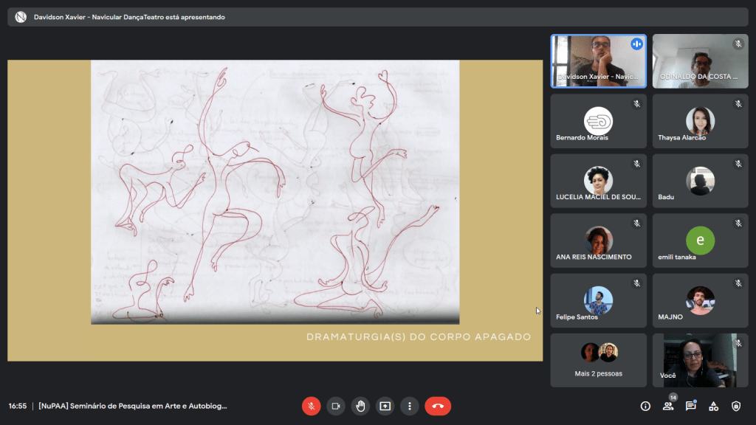Unmute the microphone in the call controls
Image resolution: width=756 pixels, height=425 pixels.
coord(312,406)
